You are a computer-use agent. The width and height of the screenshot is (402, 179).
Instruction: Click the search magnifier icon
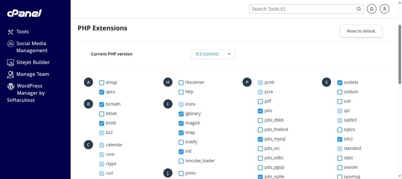point(359,9)
